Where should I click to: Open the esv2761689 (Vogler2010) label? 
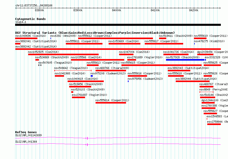click(145, 57)
